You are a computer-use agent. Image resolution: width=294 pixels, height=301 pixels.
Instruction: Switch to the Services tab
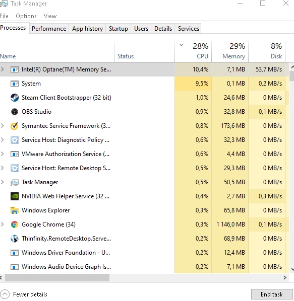tap(189, 29)
